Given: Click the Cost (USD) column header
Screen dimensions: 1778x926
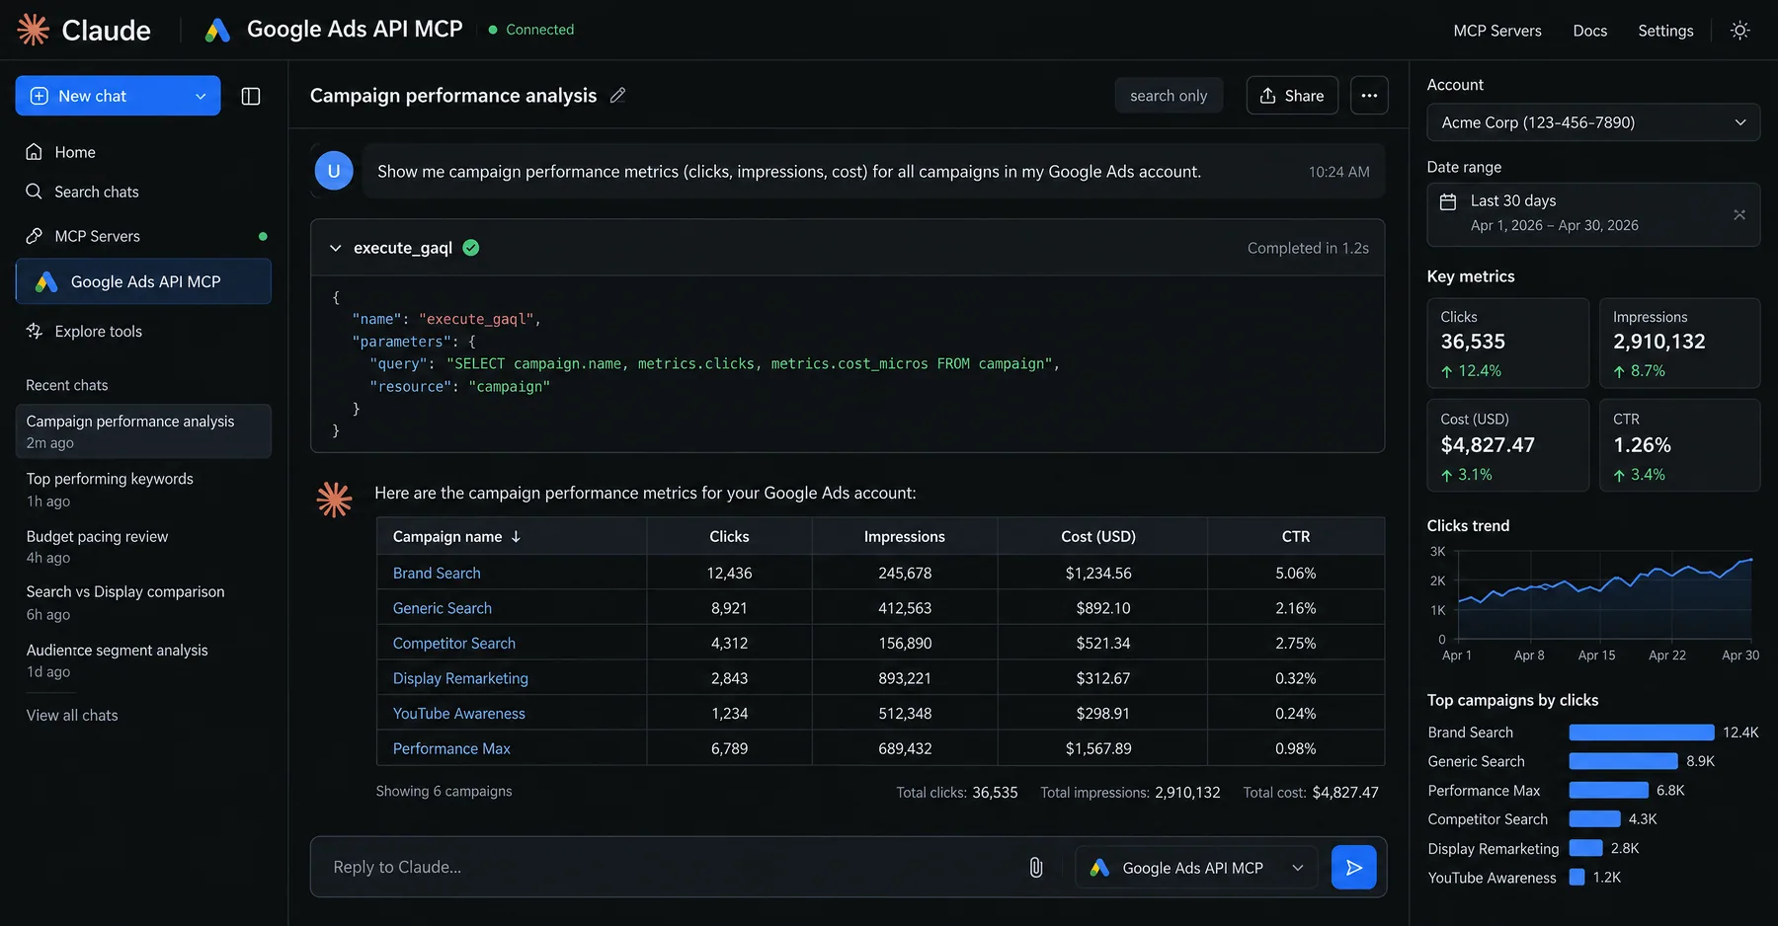Looking at the screenshot, I should point(1098,537).
